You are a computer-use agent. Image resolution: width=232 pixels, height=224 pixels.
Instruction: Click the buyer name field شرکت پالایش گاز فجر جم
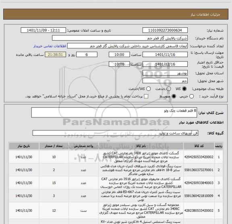[120, 38]
